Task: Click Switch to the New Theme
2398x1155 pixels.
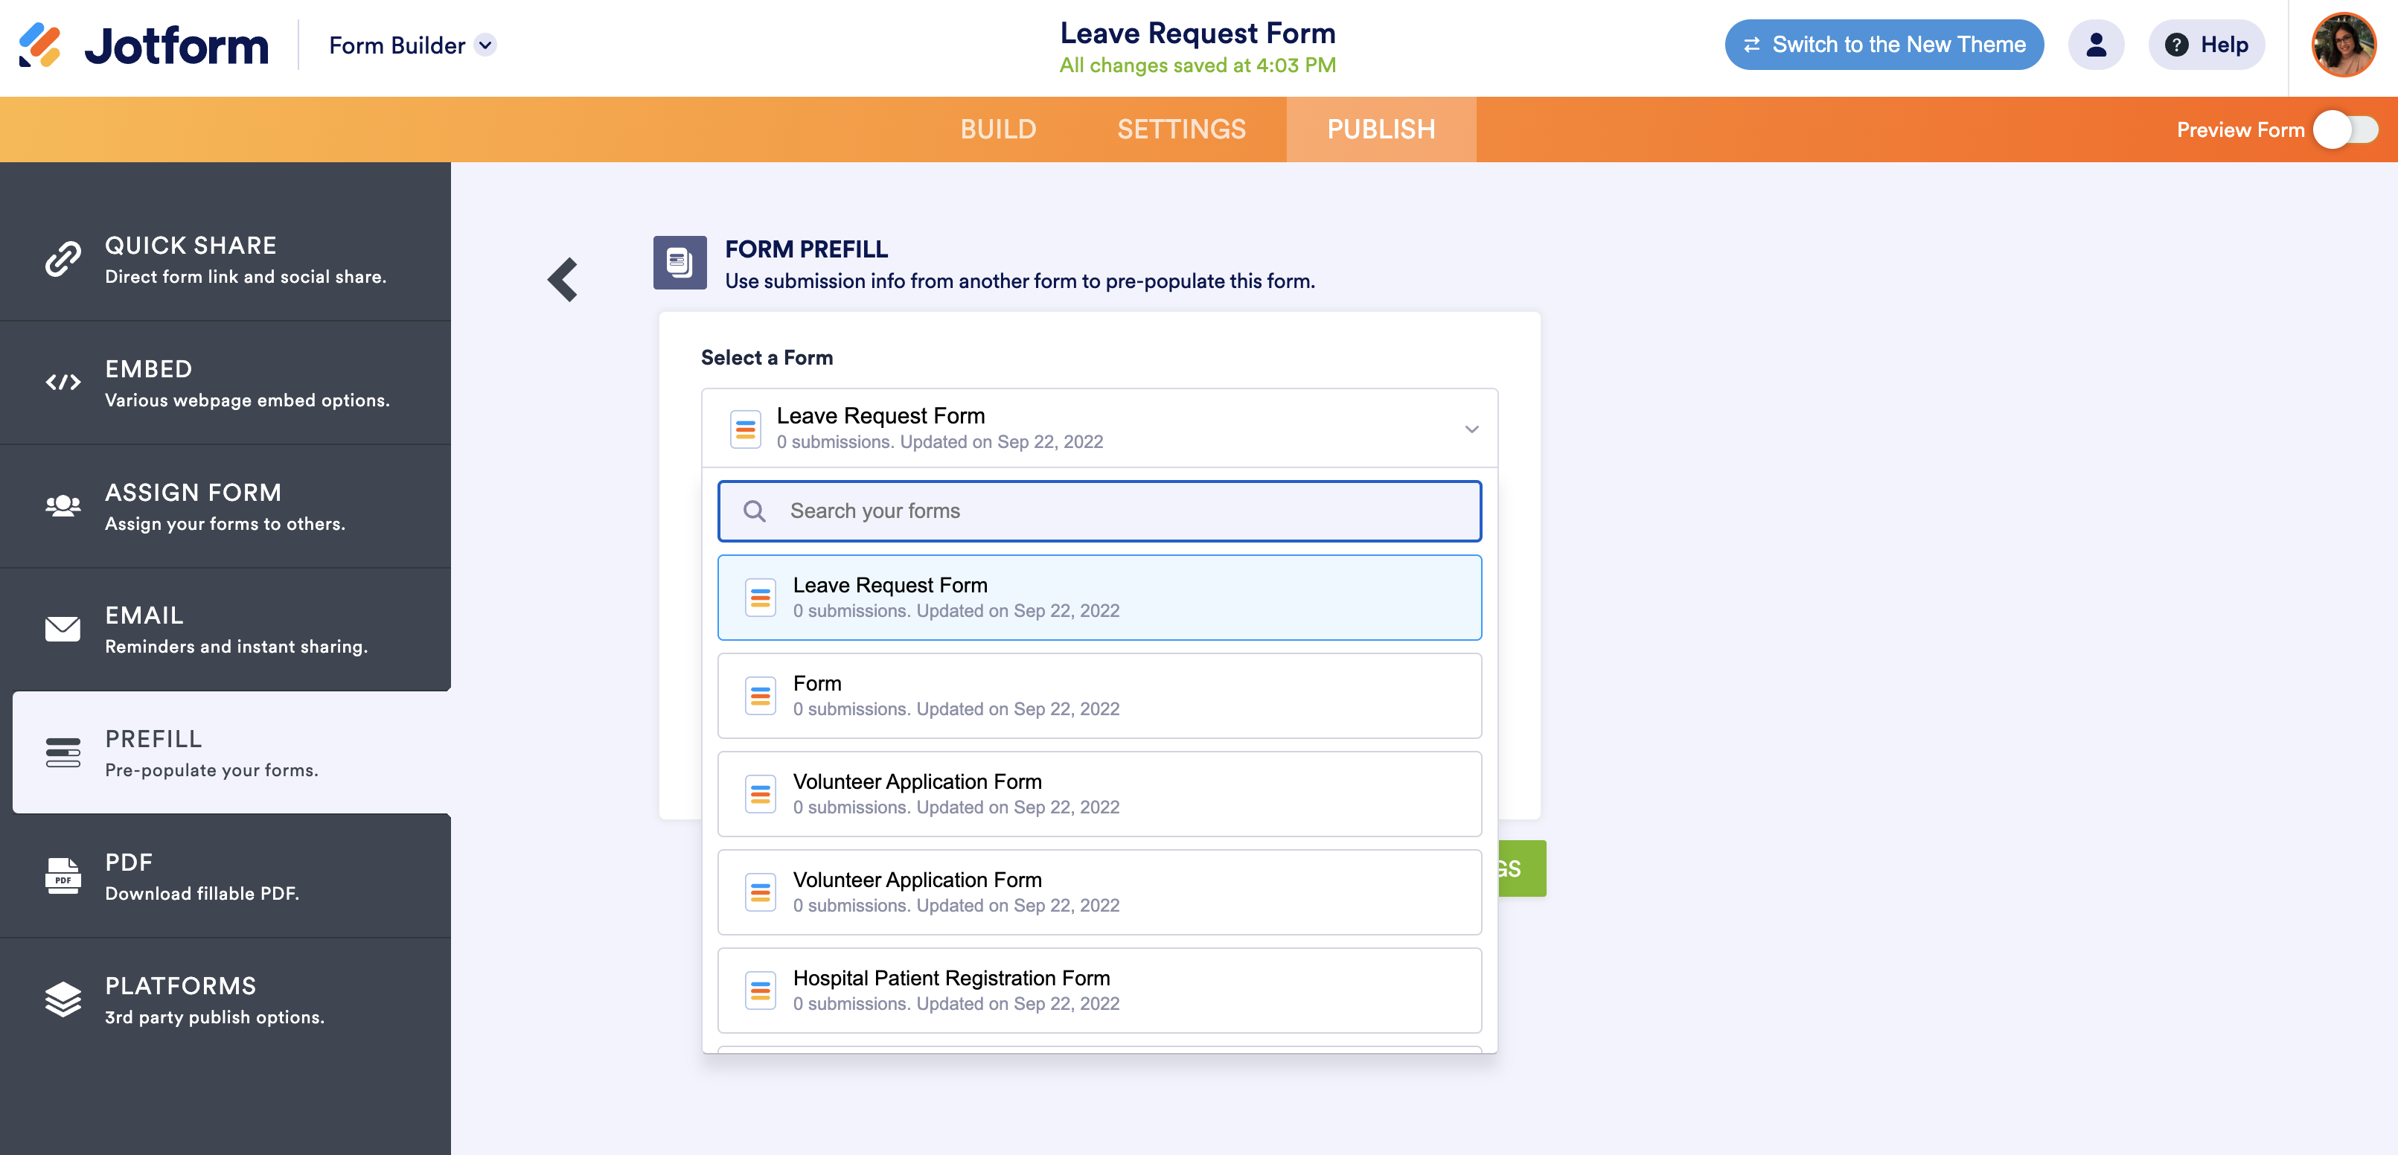Action: pyautogui.click(x=1883, y=45)
